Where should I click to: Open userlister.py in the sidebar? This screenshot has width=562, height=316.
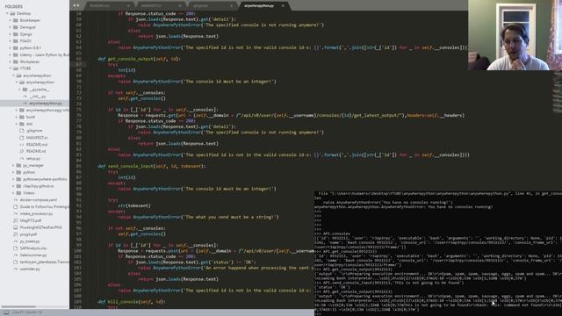(x=30, y=269)
